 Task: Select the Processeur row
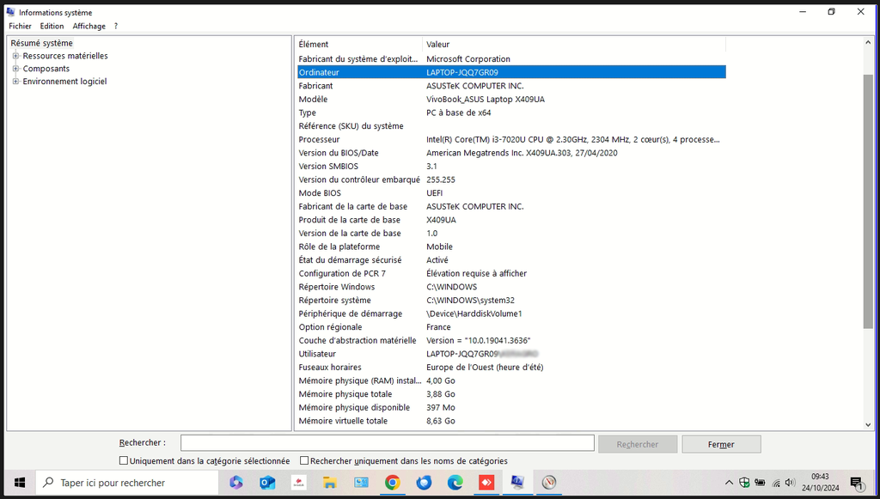pyautogui.click(x=511, y=140)
